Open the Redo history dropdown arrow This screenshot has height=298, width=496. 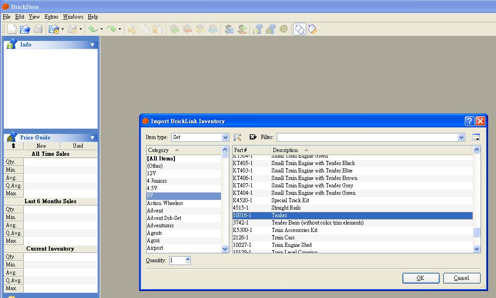[120, 29]
